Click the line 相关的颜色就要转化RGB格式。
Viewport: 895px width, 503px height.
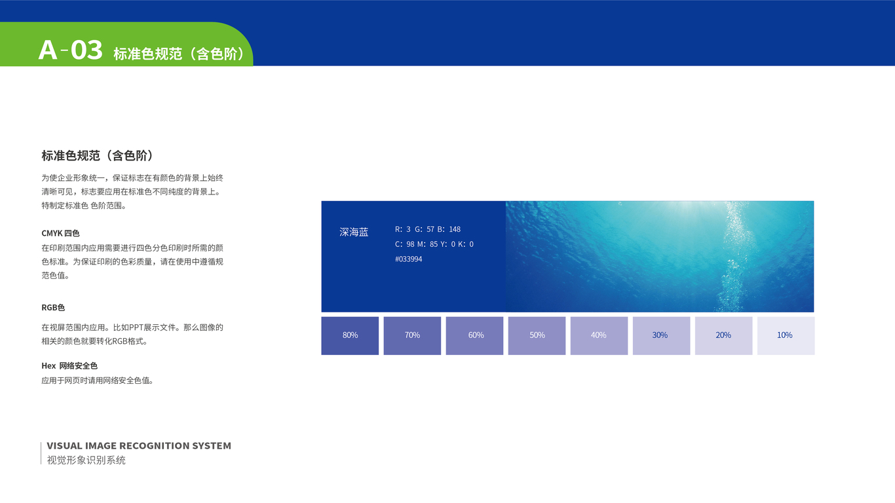94,341
